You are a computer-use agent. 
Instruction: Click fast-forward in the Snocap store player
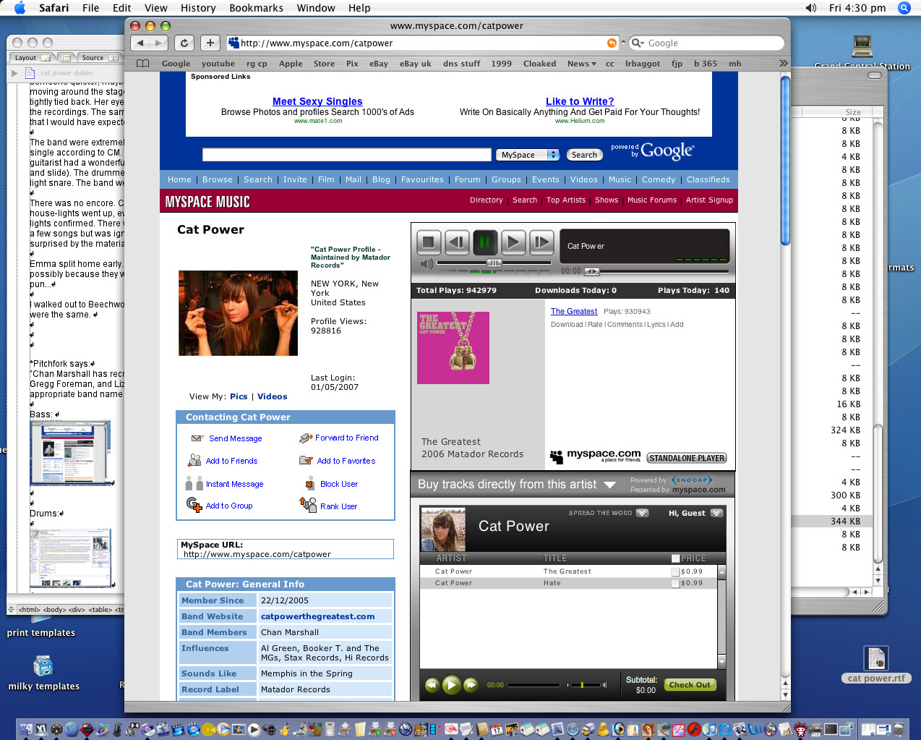471,684
